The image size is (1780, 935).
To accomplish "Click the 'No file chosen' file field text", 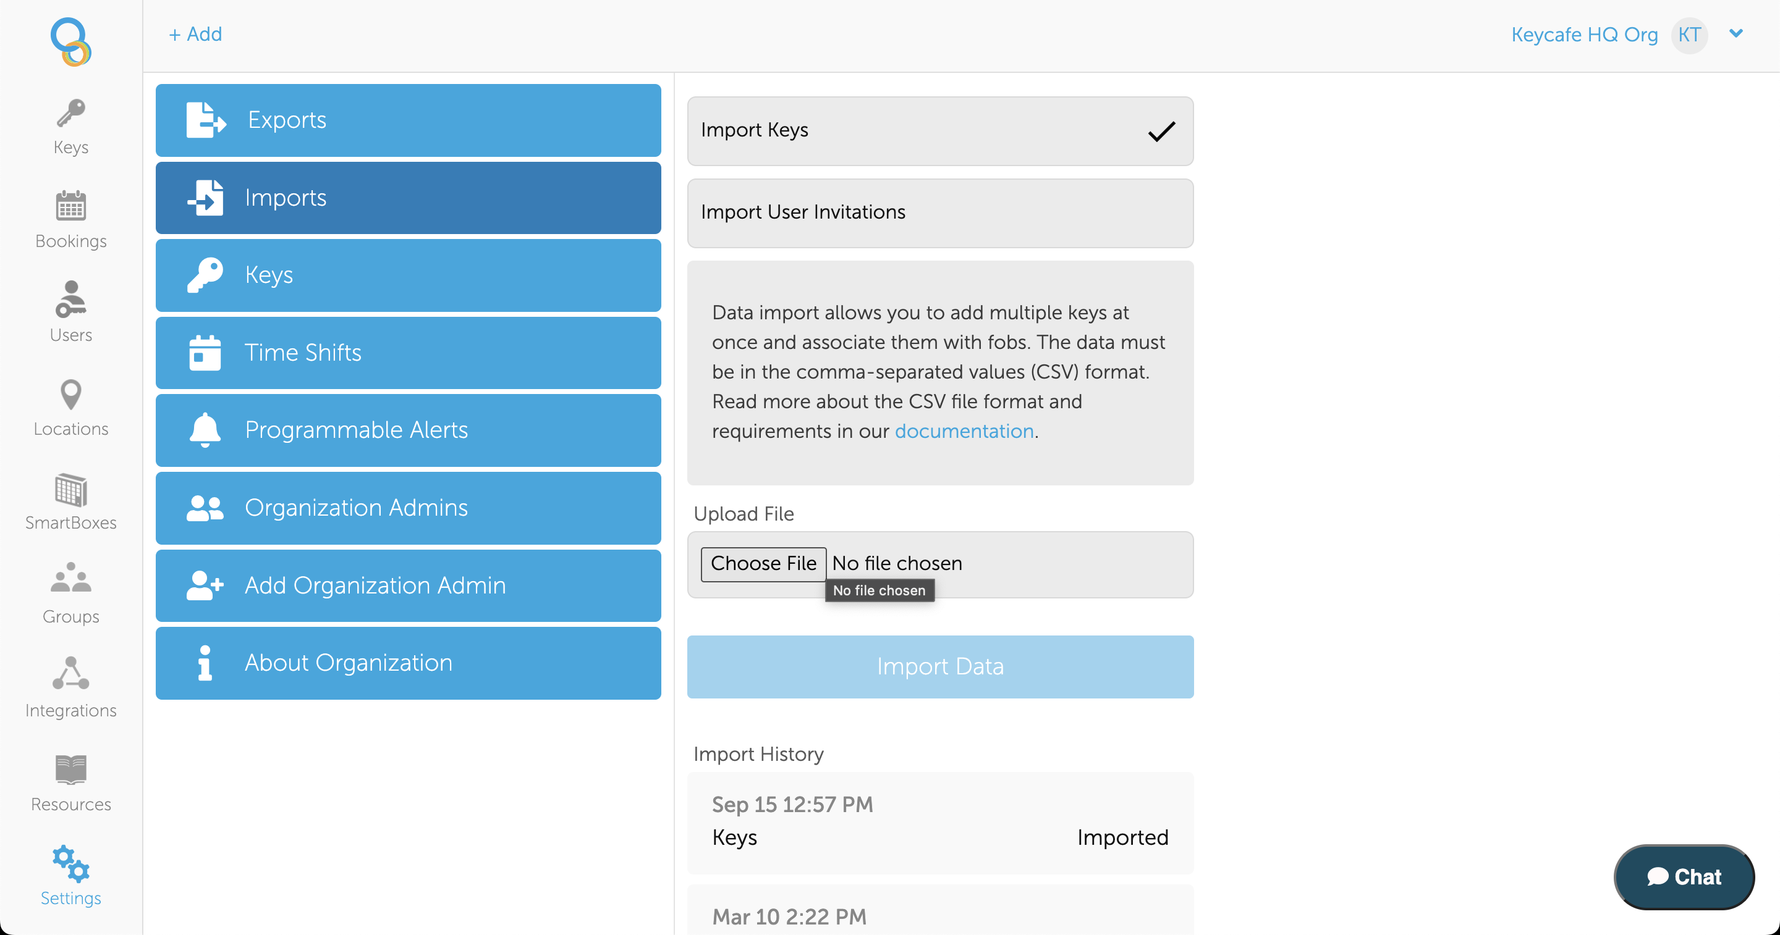I will [897, 563].
